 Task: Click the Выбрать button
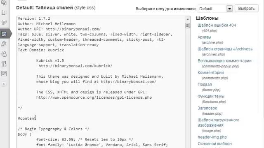pos(246,8)
